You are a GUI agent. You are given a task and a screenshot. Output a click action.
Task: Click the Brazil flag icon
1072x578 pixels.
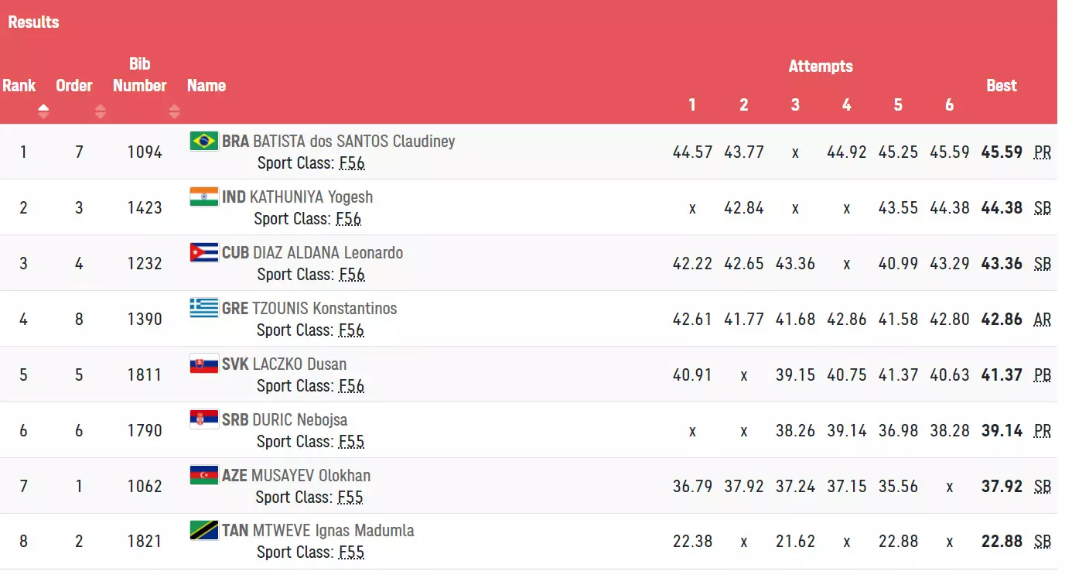204,141
